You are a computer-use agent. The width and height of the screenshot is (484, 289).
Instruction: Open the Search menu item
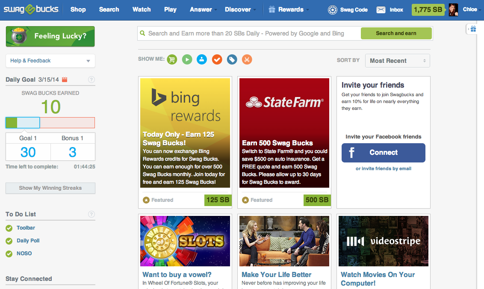coord(109,9)
